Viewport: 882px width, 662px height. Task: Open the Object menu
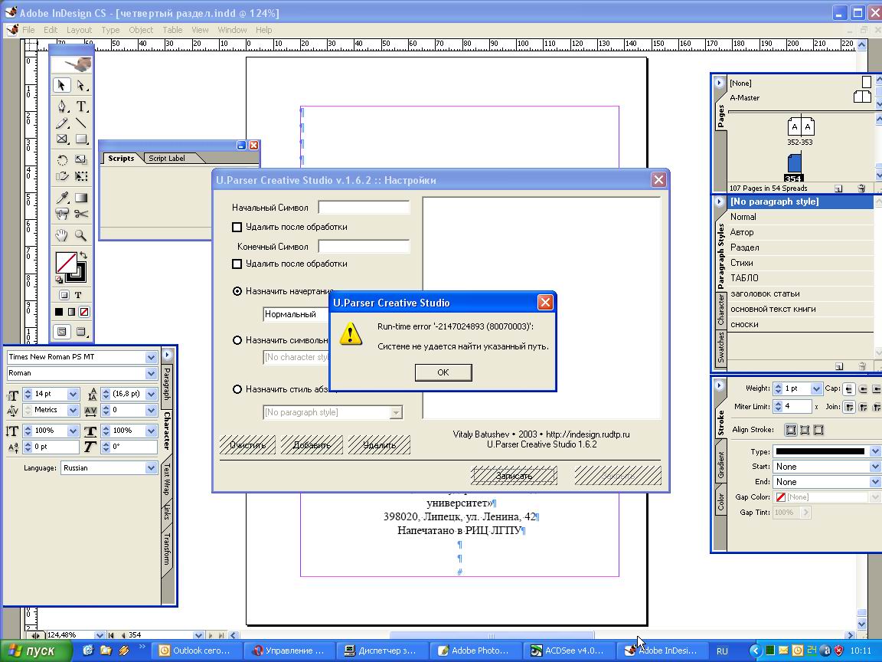141,30
